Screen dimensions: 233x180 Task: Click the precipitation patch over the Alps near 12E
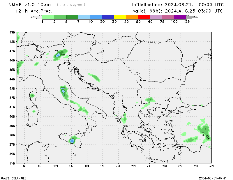pos(58,55)
